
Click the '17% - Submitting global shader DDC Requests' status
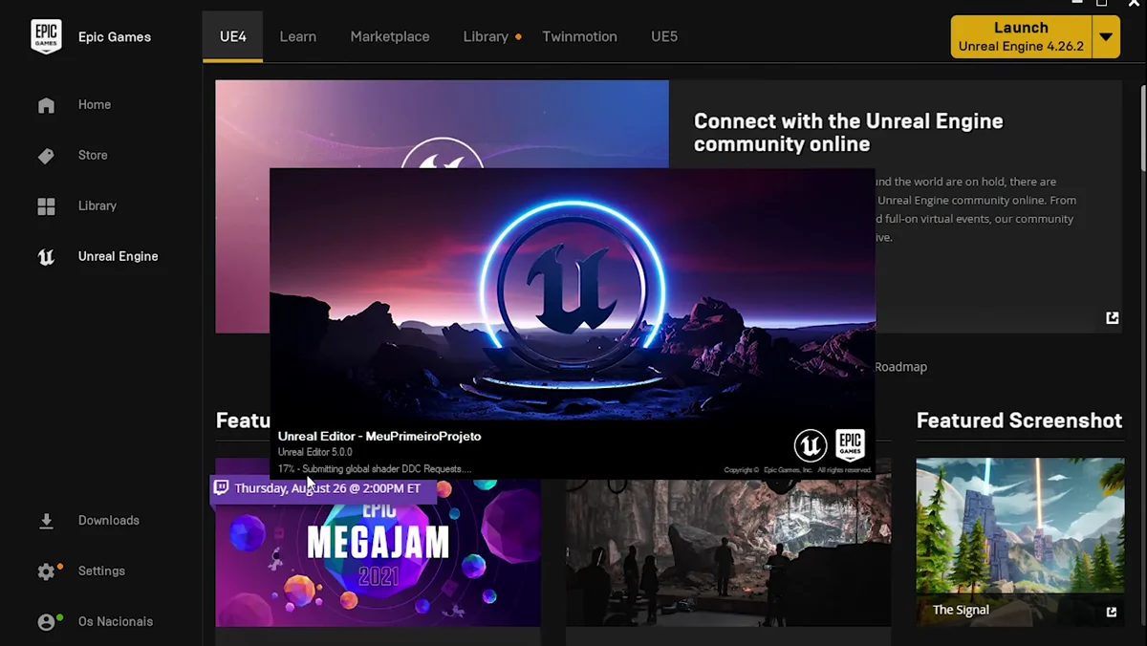click(375, 469)
